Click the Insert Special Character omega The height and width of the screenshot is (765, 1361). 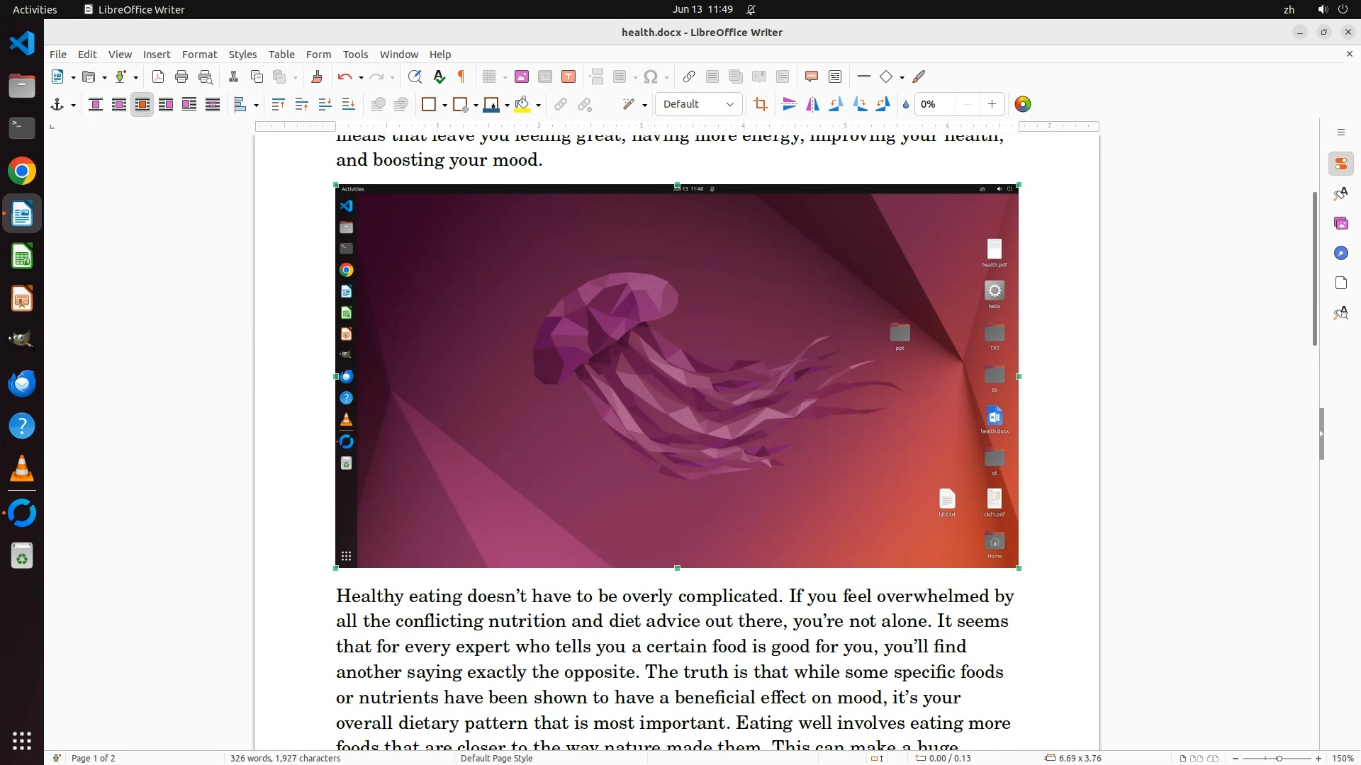click(x=651, y=77)
